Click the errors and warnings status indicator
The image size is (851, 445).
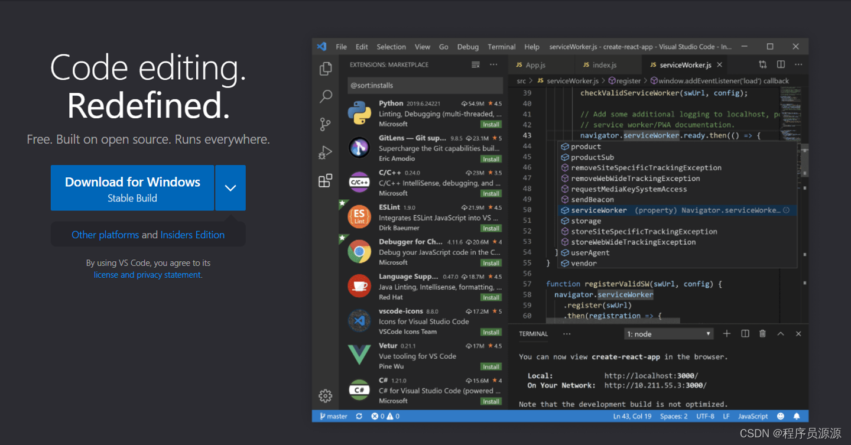coord(385,416)
